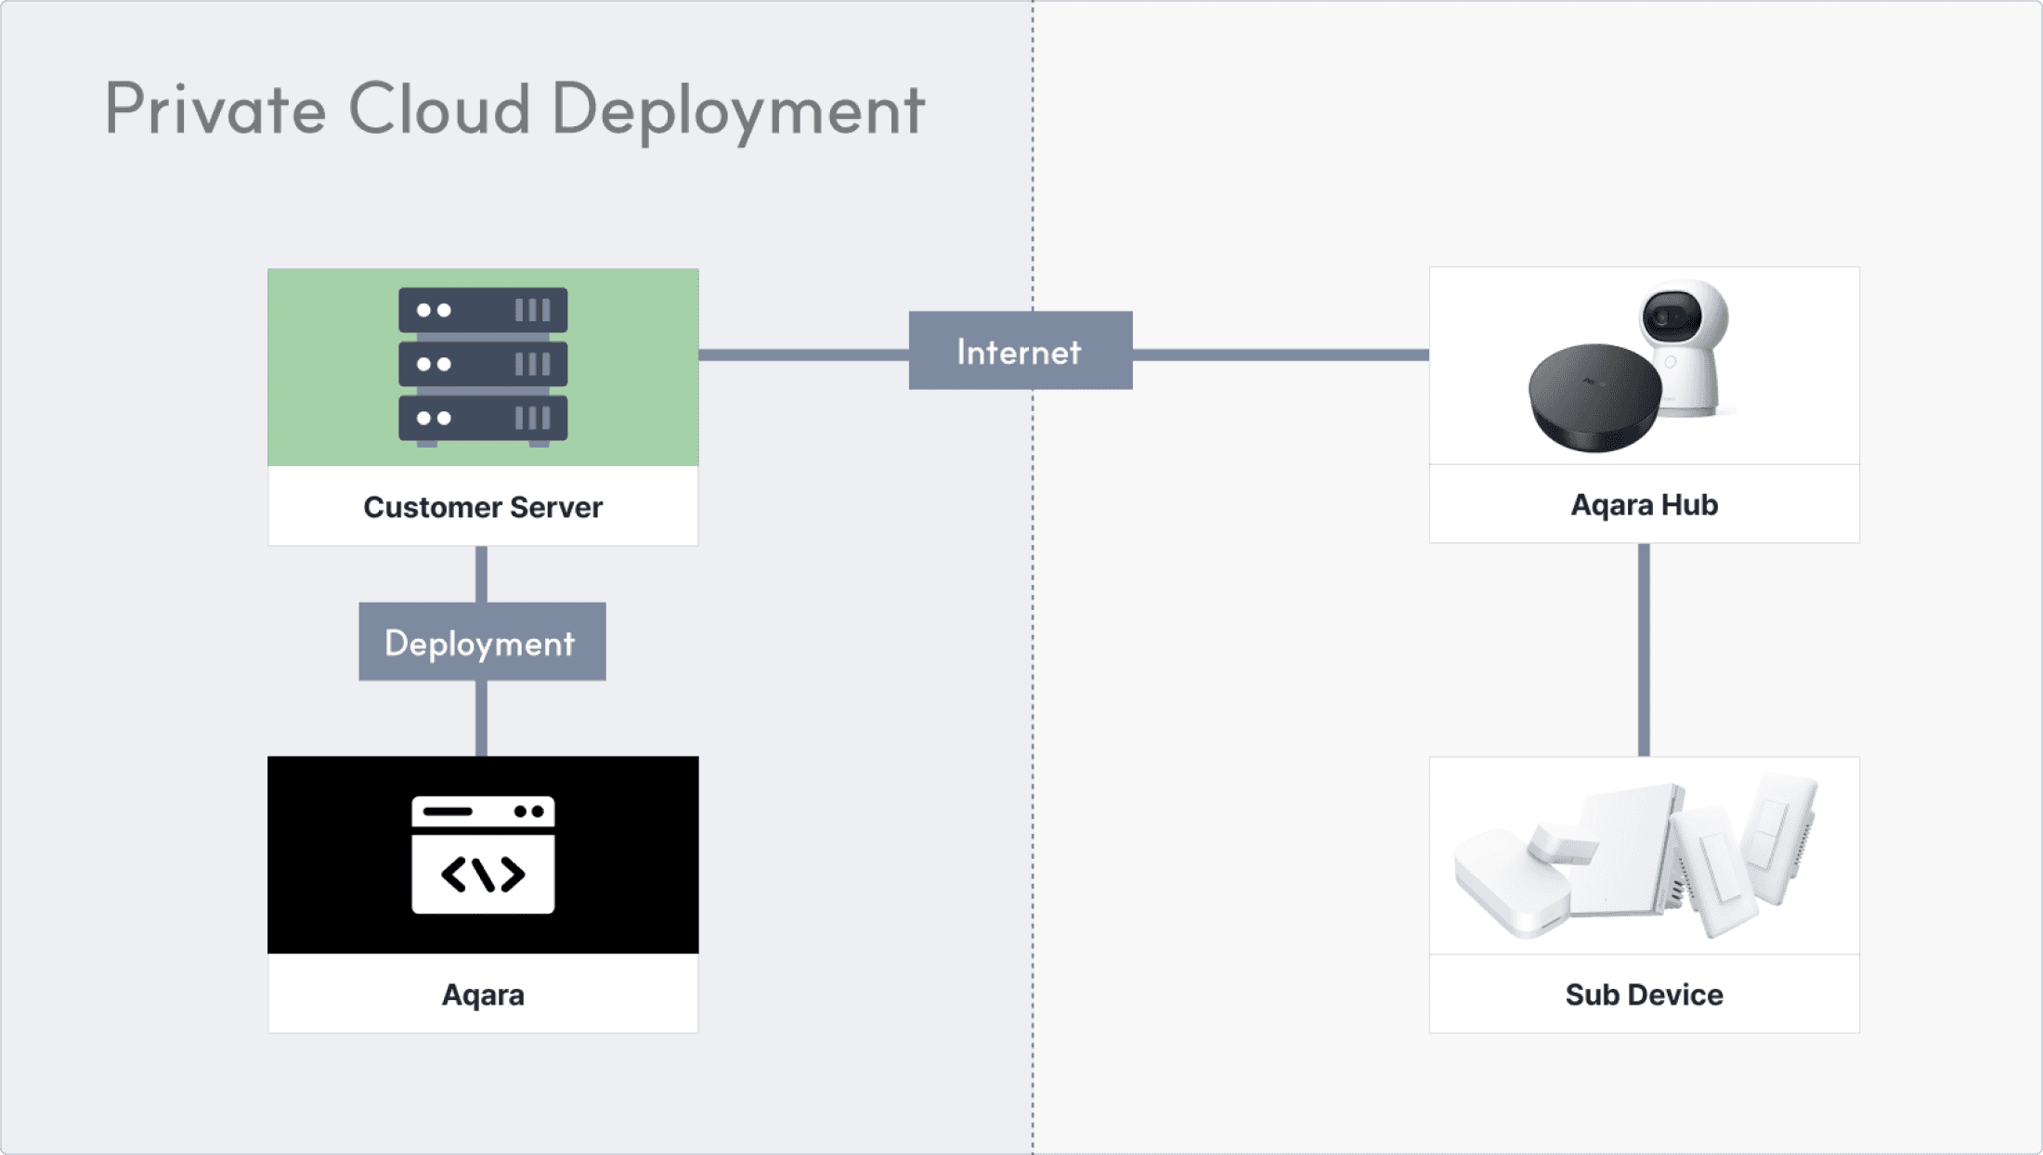Select the Aqara Hub product image
The height and width of the screenshot is (1155, 2043).
1632,366
